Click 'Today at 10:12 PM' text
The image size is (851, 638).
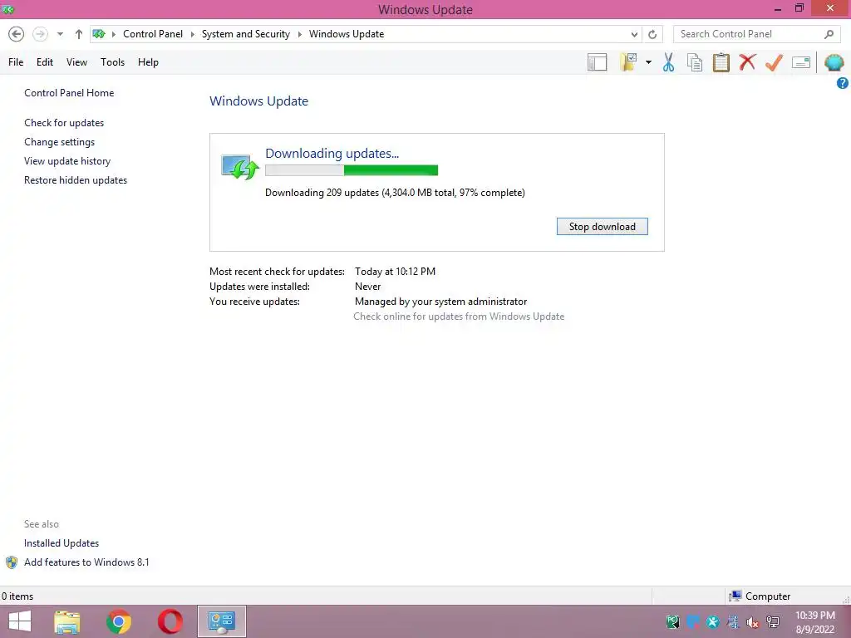[395, 272]
